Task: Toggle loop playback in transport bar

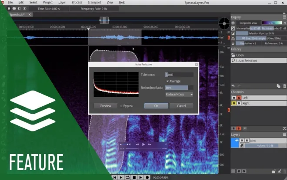Action: coord(127,177)
